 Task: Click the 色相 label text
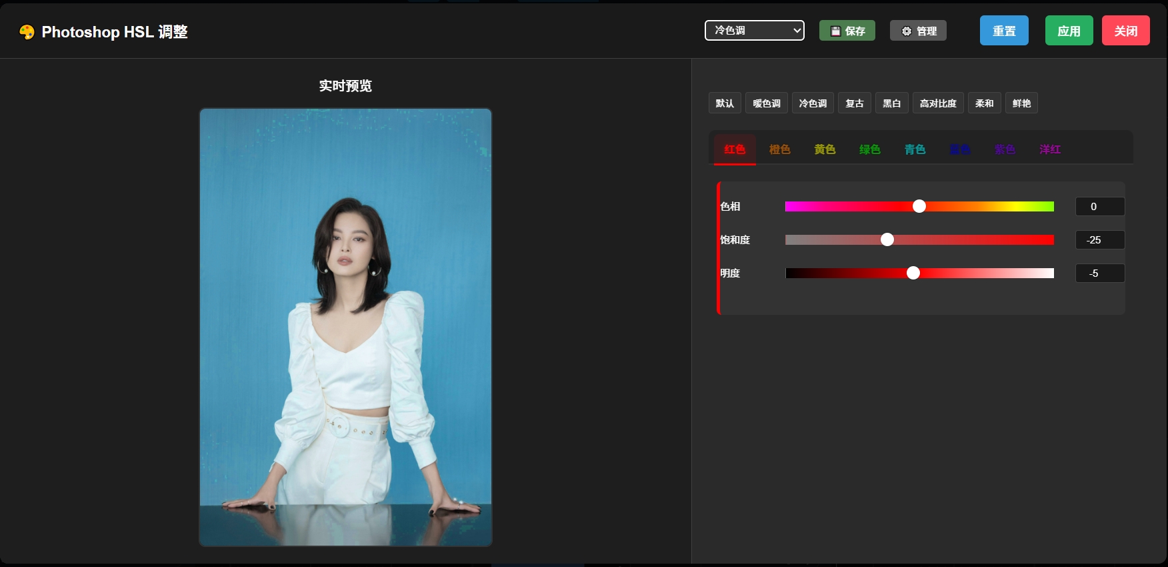[730, 207]
